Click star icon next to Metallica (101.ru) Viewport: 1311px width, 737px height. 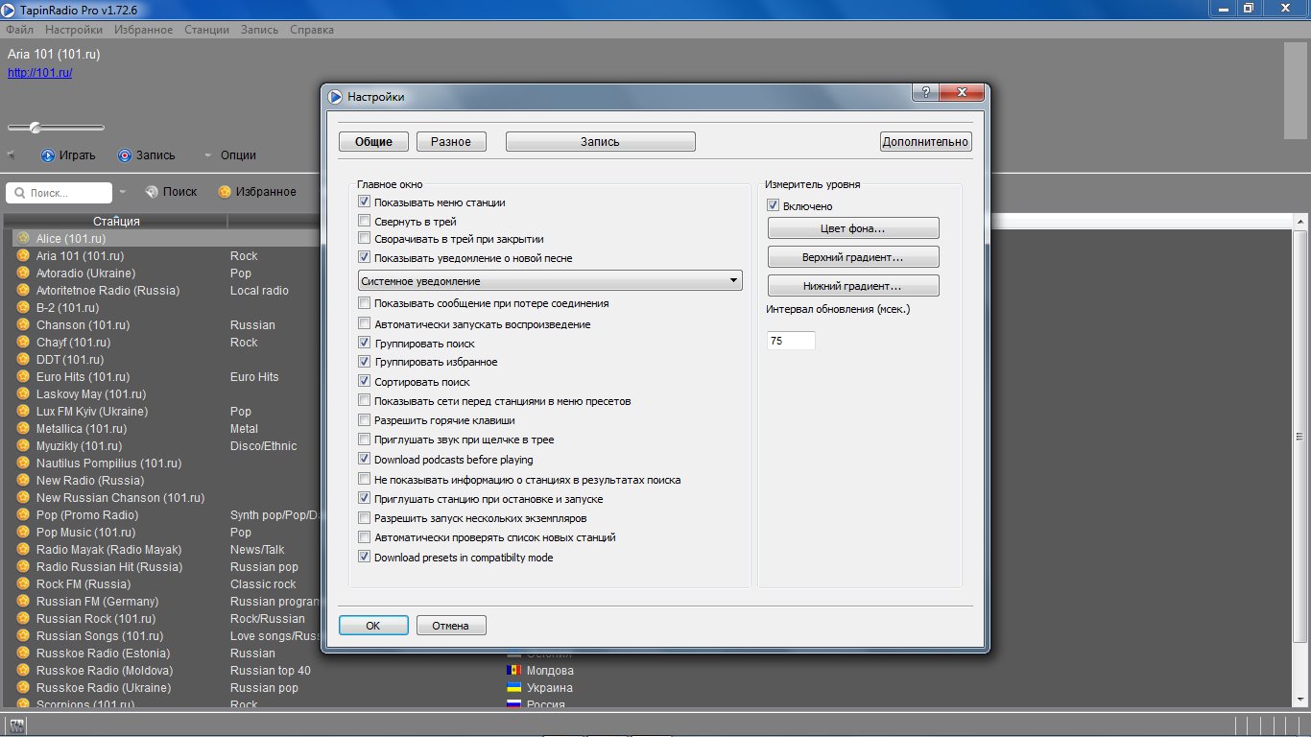24,429
